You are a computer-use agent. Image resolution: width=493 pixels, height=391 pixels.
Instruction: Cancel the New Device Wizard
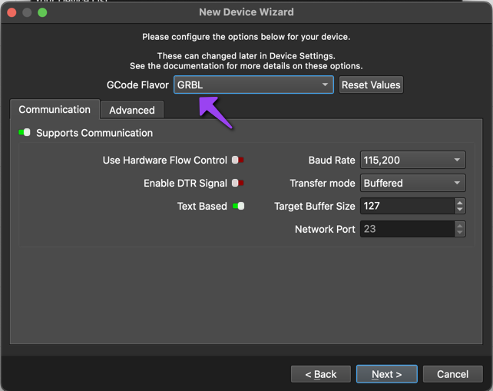(x=452, y=374)
